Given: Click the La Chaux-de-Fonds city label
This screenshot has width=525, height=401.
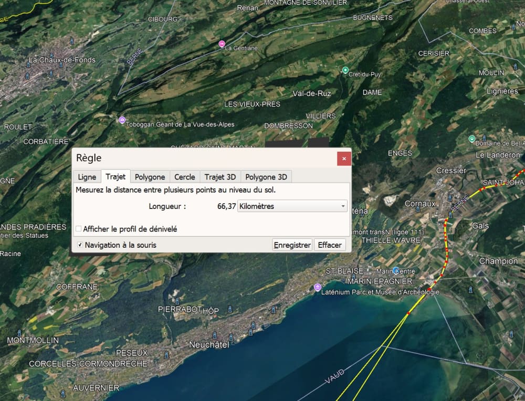Looking at the screenshot, I should point(62,60).
